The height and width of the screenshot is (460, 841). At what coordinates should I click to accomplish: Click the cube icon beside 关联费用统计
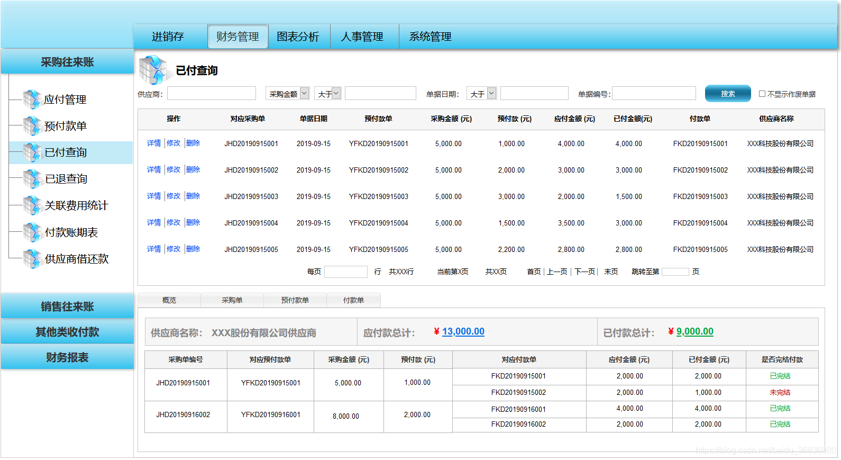[32, 205]
